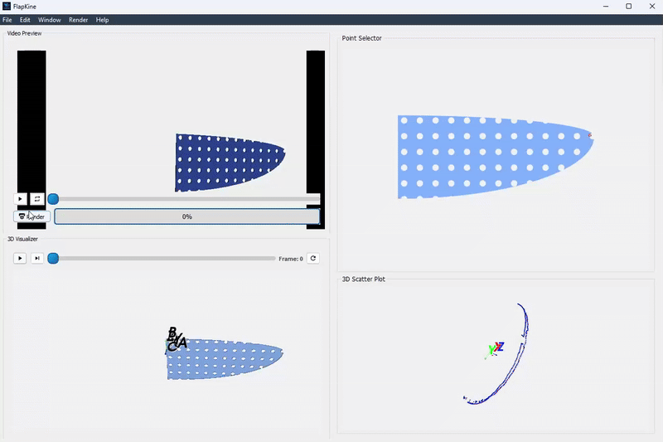This screenshot has width=663, height=442.
Task: Select the red marked point at wing tip
Action: point(589,135)
